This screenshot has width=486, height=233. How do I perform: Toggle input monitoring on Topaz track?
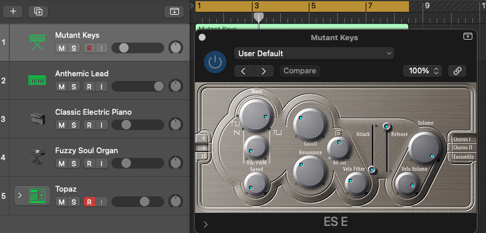tap(101, 202)
